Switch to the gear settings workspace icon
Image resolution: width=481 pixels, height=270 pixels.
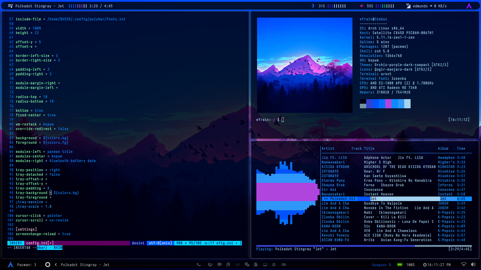pos(274,264)
